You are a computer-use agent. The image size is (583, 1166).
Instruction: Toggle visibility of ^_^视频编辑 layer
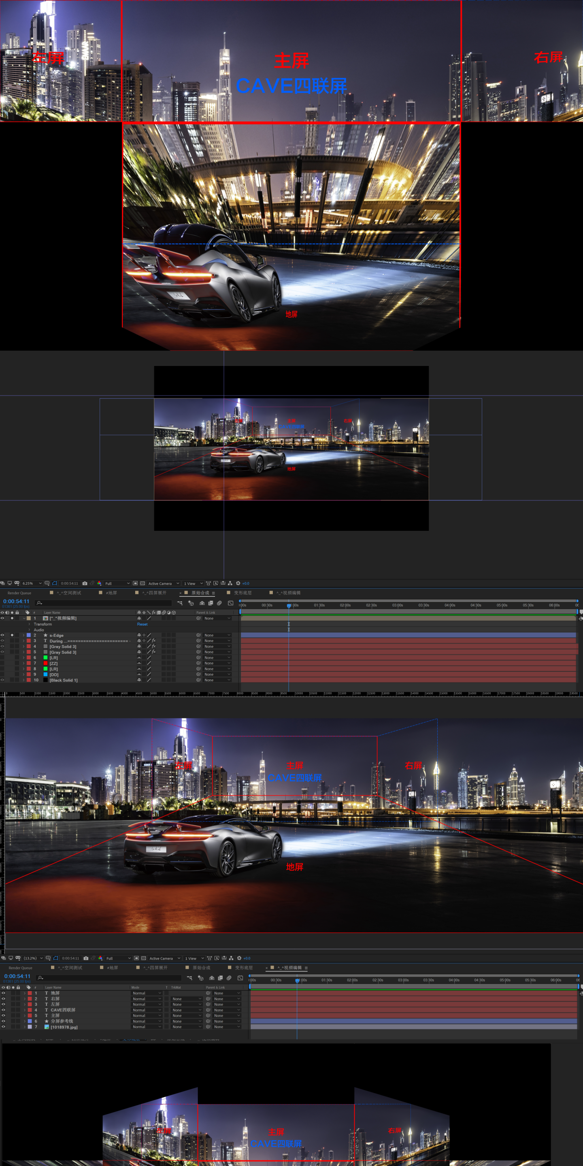2,618
